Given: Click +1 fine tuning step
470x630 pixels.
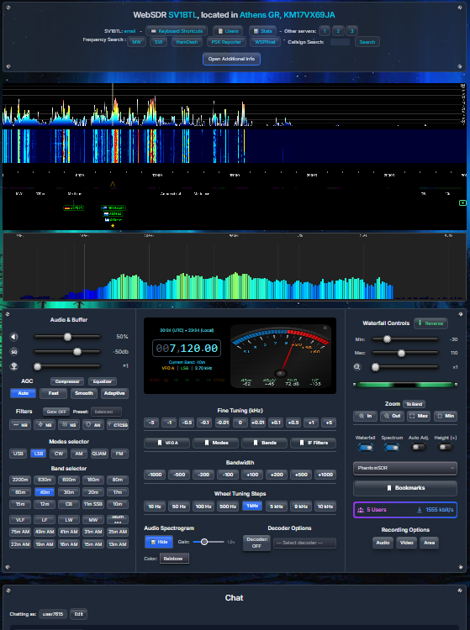Looking at the screenshot, I should pos(311,423).
